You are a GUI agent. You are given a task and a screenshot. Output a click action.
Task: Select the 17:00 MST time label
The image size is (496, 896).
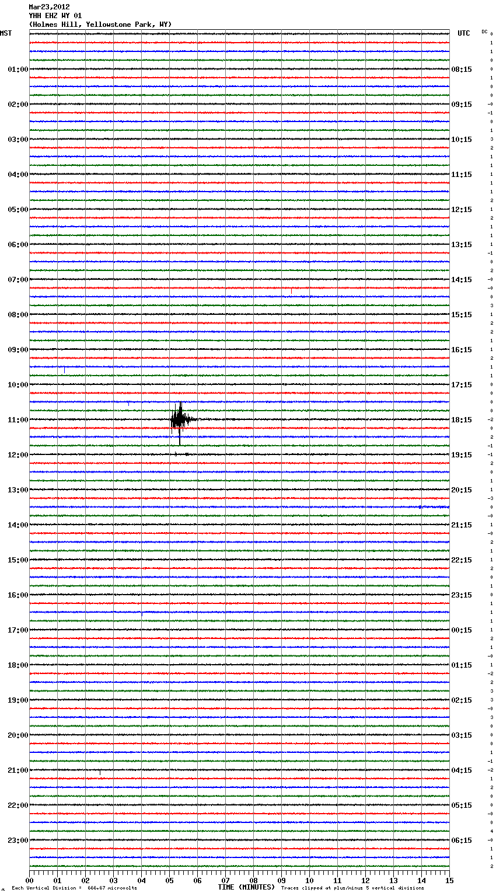pyautogui.click(x=18, y=630)
